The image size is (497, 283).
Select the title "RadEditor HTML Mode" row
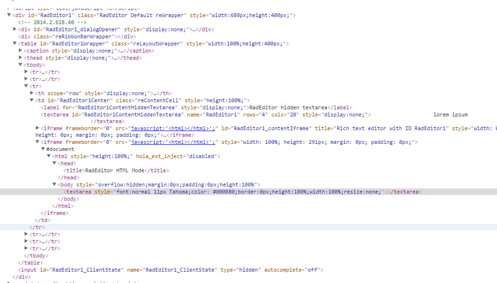[116, 170]
